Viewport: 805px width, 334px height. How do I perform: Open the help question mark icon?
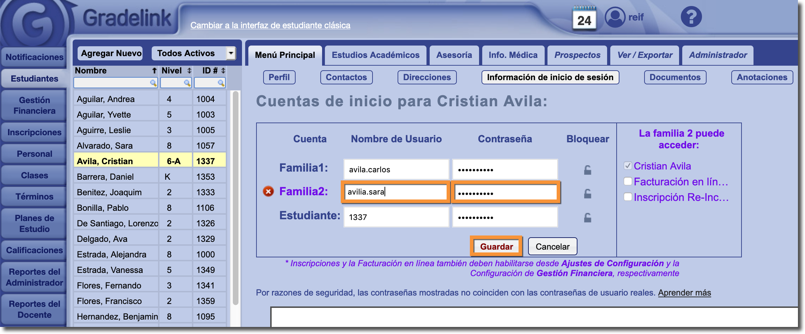691,17
